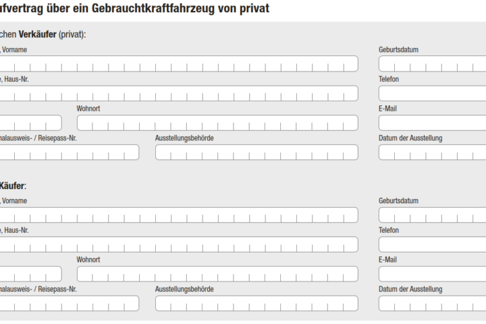The width and height of the screenshot is (486, 324).
Task: Select seller's Datum der Ausstellung field
Action: pos(432,153)
